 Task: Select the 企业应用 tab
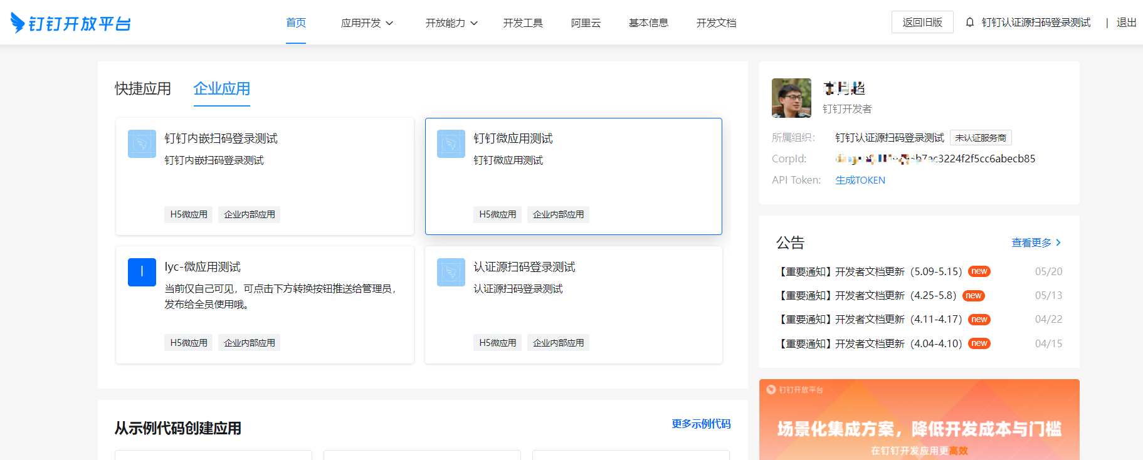tap(221, 89)
